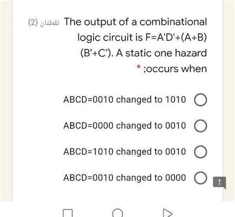Image resolution: width=235 pixels, height=217 pixels.
Task: Select radio for 0010 changed to 1010
Action: (200, 100)
